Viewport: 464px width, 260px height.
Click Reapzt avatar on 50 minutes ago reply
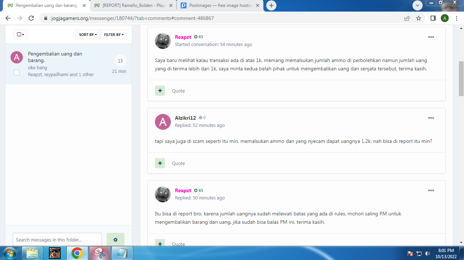163,194
